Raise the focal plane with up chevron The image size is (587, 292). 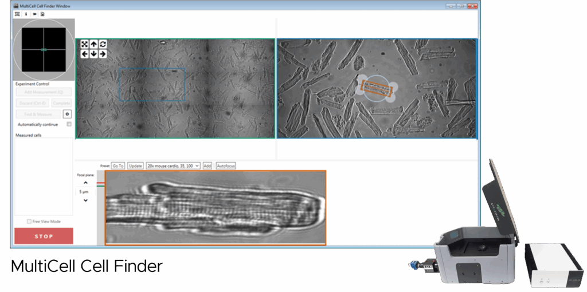(85, 183)
